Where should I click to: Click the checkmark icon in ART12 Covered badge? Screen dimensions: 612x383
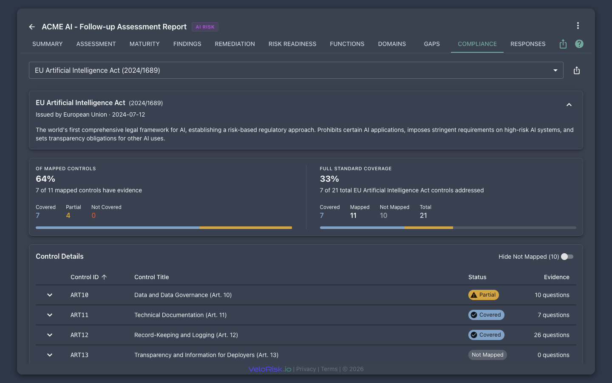pos(474,335)
